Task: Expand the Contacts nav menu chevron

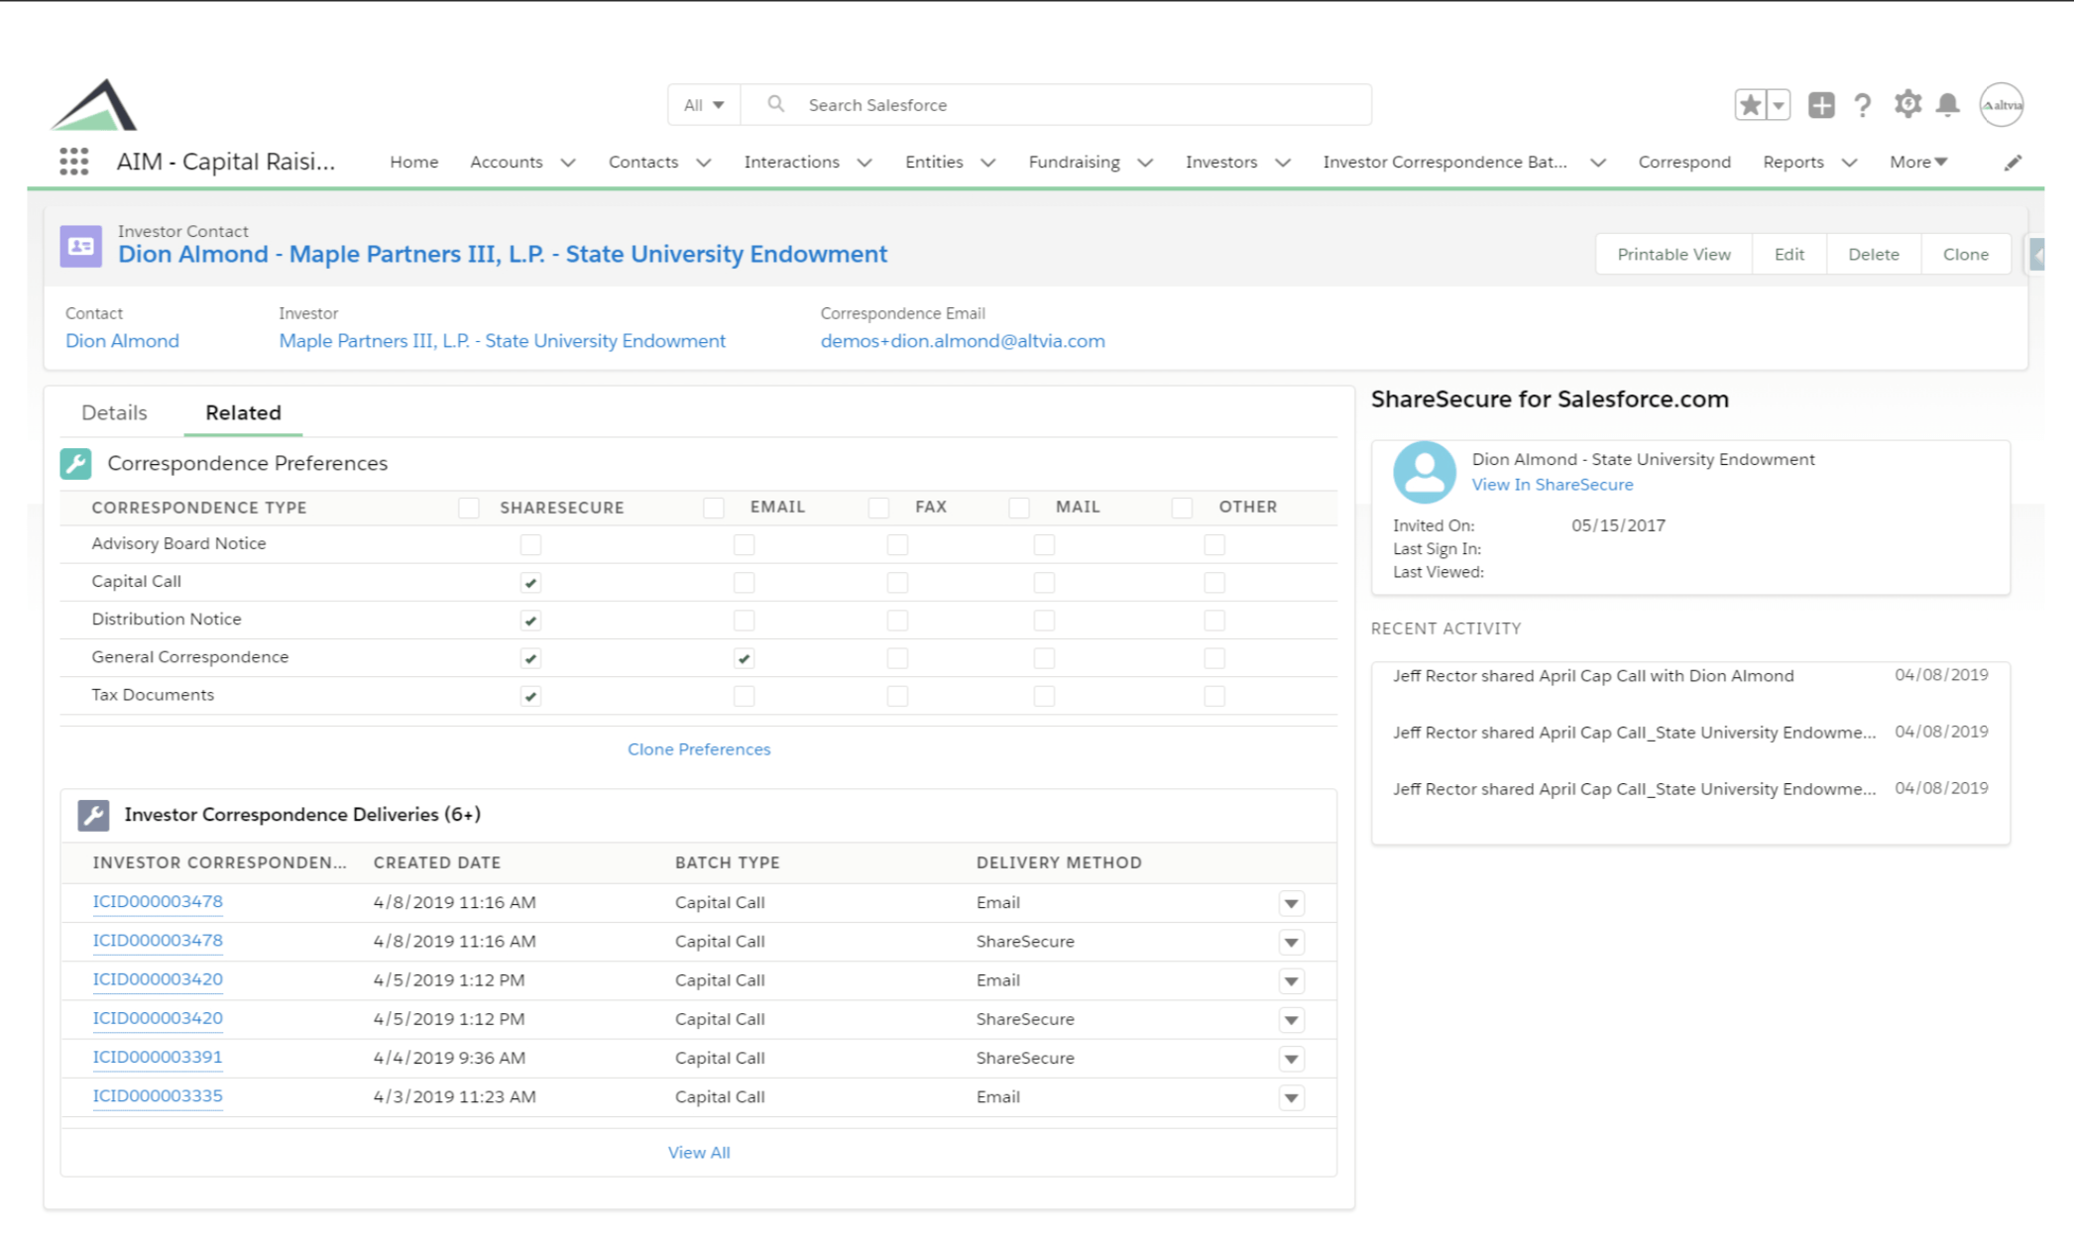Action: [x=704, y=163]
